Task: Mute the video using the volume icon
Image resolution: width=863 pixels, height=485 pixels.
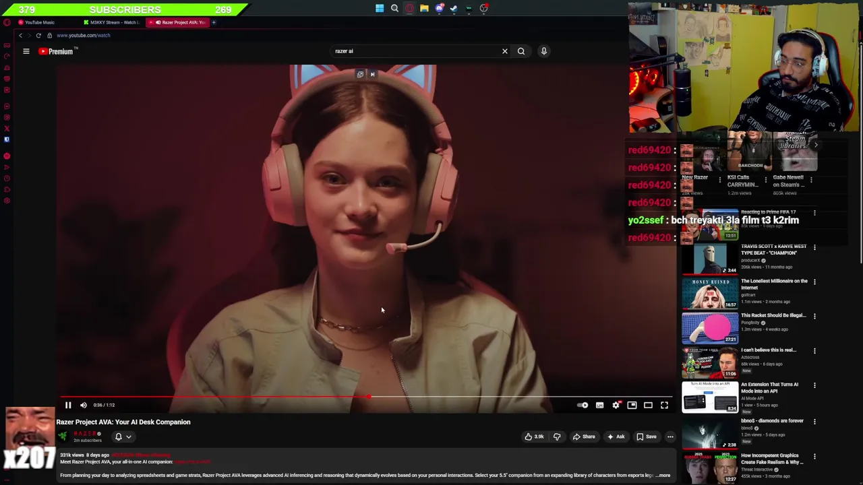Action: click(x=84, y=405)
